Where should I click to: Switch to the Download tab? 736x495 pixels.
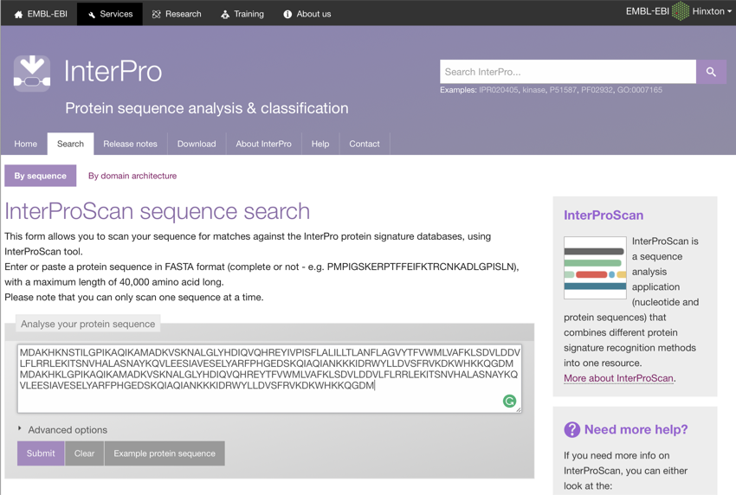pyautogui.click(x=197, y=144)
